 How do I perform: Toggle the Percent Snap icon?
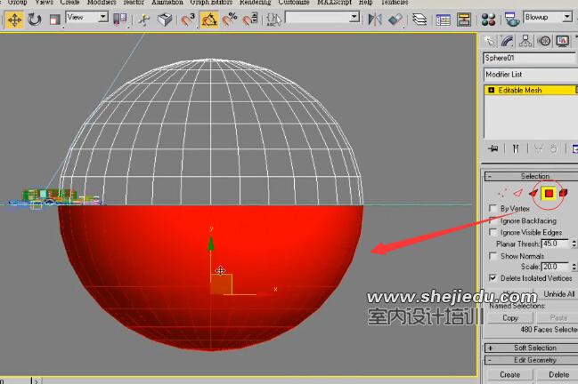coord(229,20)
